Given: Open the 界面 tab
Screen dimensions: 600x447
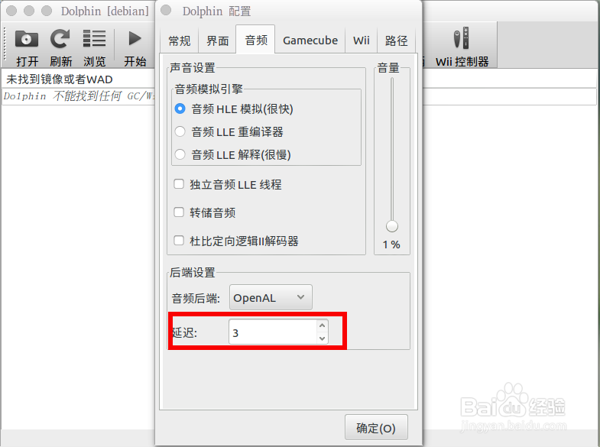Looking at the screenshot, I should (217, 40).
